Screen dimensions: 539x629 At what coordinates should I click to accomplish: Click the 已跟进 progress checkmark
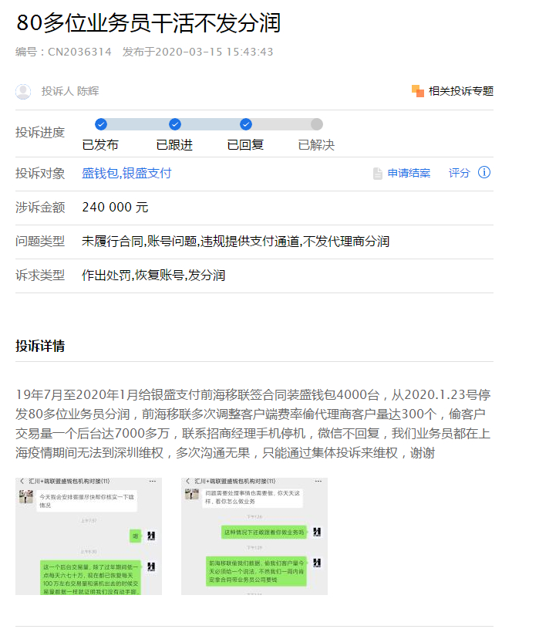pyautogui.click(x=175, y=124)
